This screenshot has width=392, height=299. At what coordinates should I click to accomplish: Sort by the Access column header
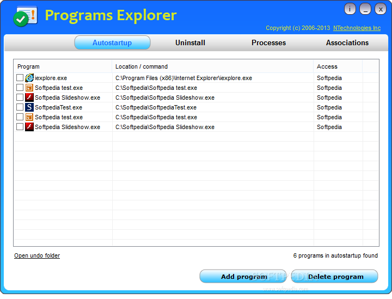[338, 66]
